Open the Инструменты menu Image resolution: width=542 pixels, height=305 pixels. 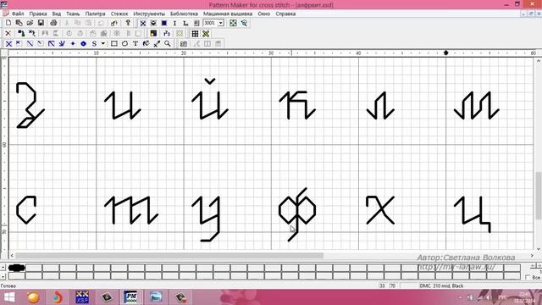click(x=149, y=14)
